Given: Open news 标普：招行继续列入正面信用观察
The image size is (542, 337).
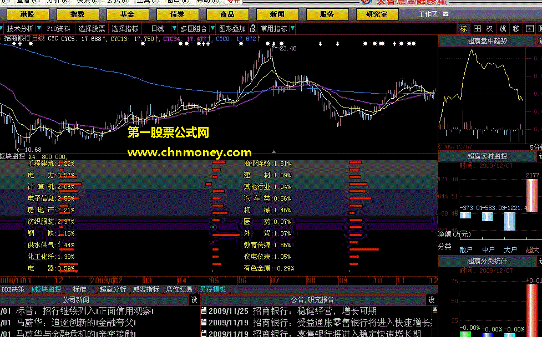Looking at the screenshot, I should tap(85, 312).
